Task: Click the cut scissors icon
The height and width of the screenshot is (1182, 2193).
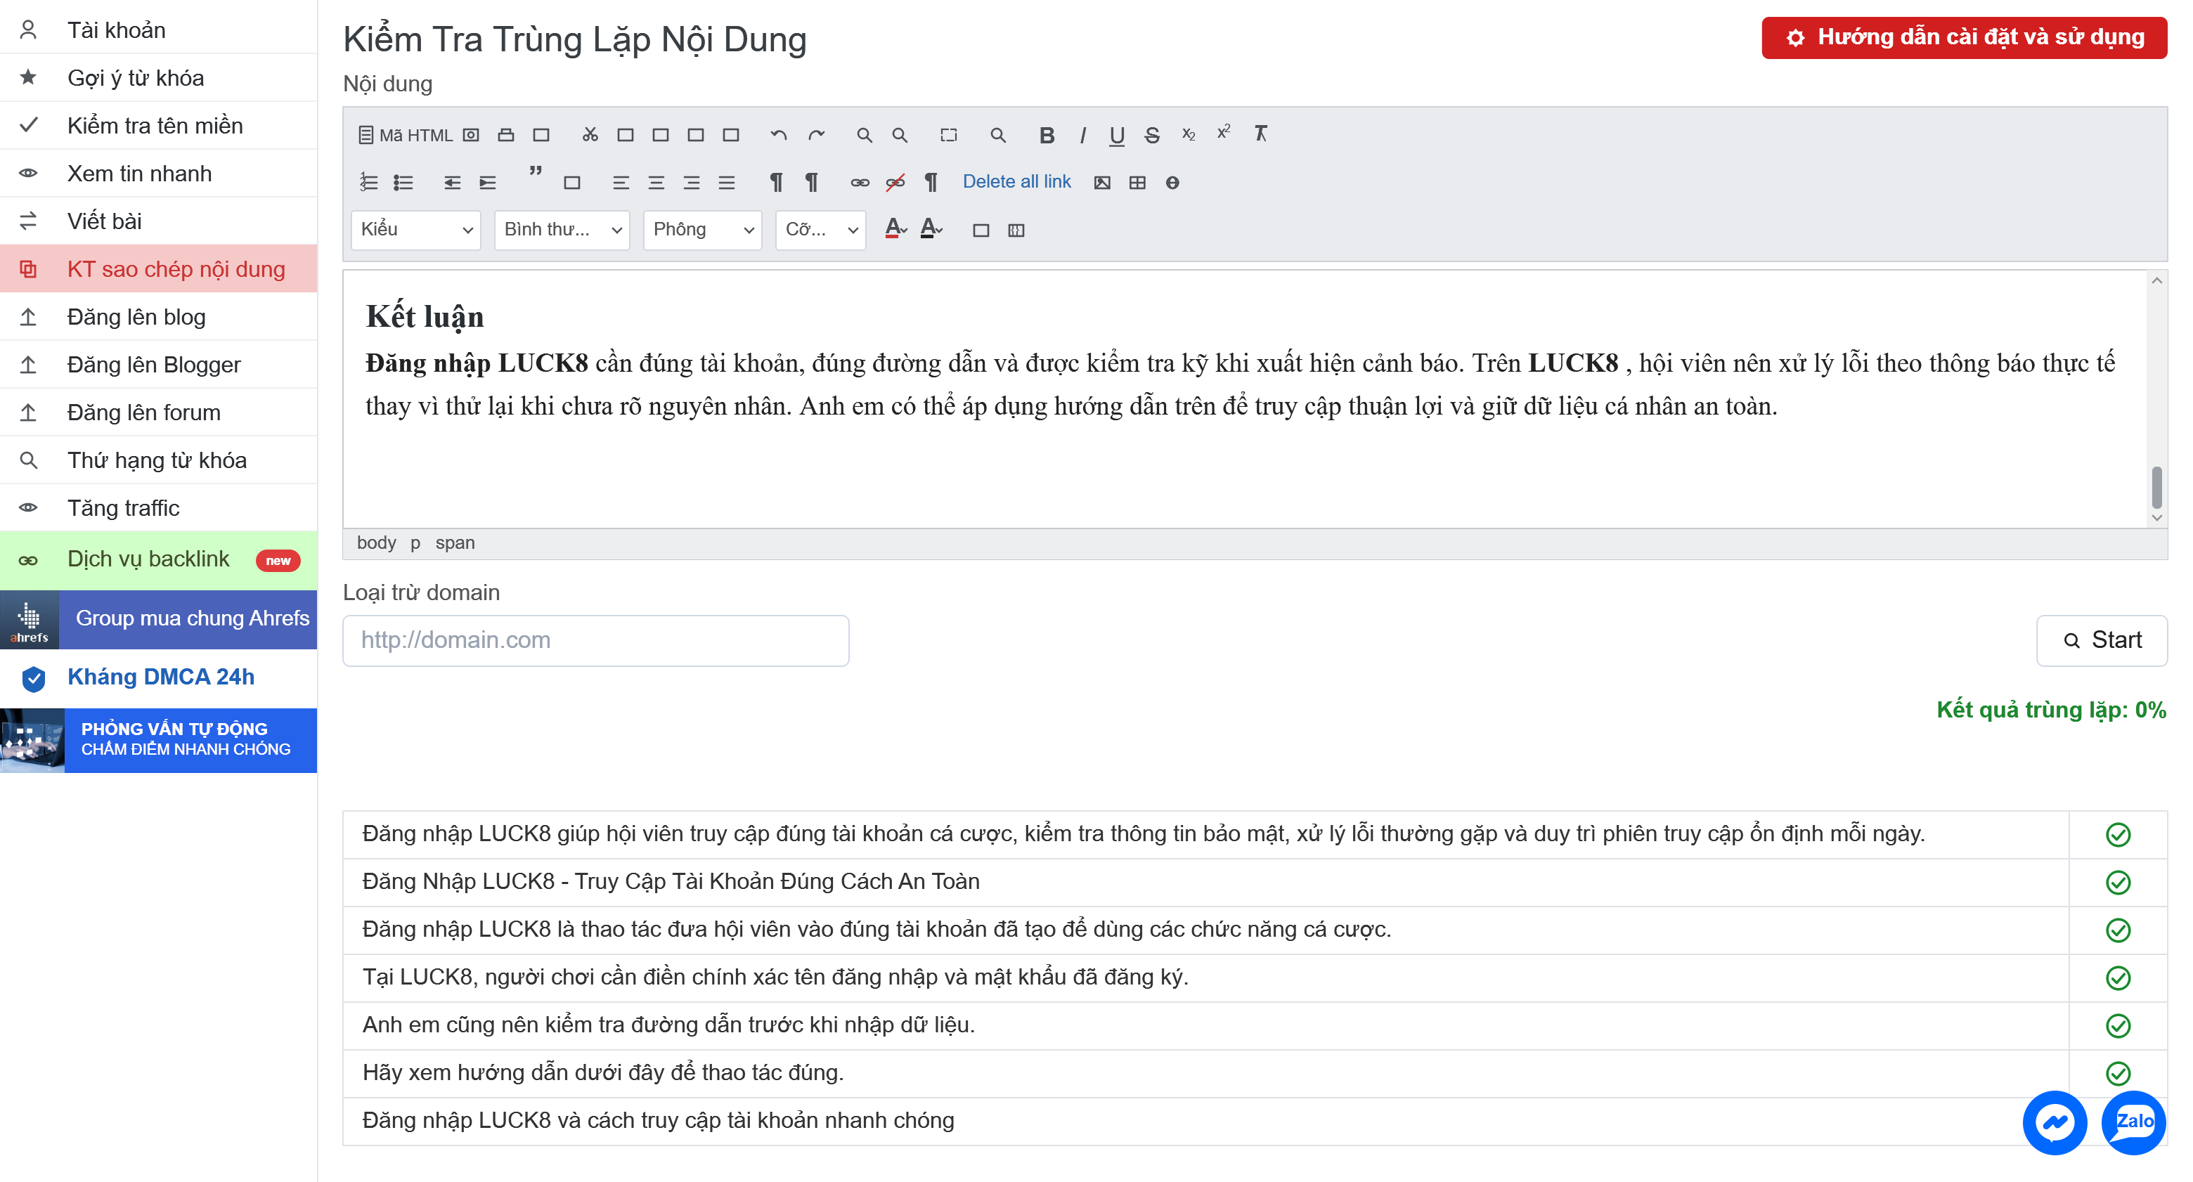Action: click(590, 134)
